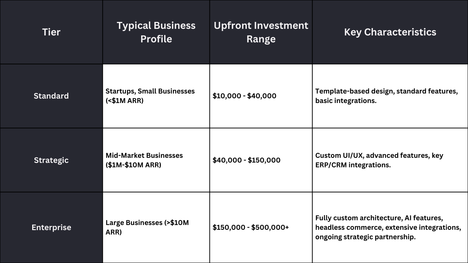Click the Enterprise tier row label
This screenshot has width=468, height=263.
pos(51,228)
